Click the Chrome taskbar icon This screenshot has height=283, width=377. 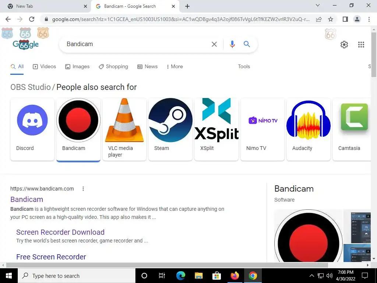253,276
